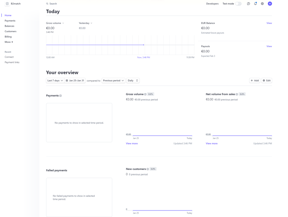Click View link next to EUR Balance
Screen dimensions: 288x217
pyautogui.click(x=269, y=23)
